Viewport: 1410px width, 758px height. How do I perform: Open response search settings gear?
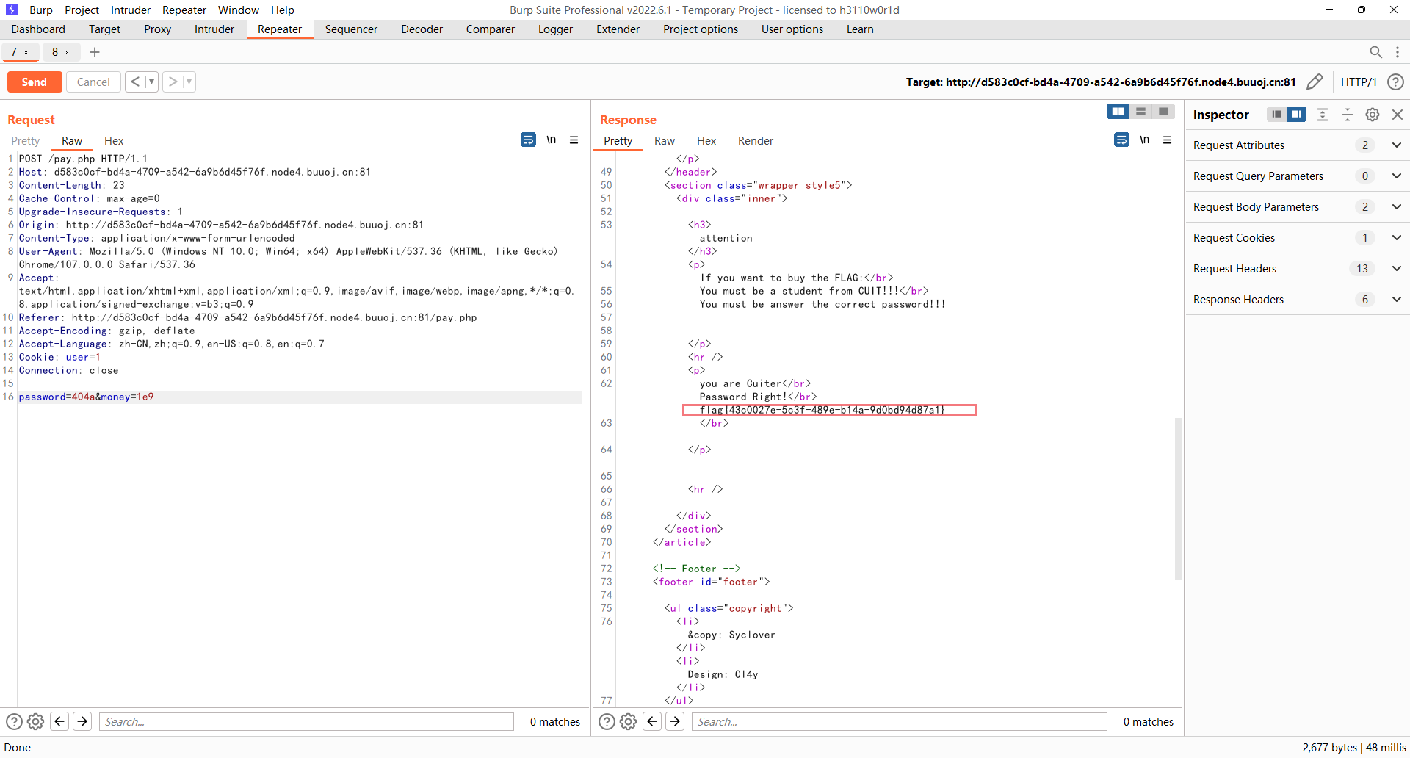point(628,721)
